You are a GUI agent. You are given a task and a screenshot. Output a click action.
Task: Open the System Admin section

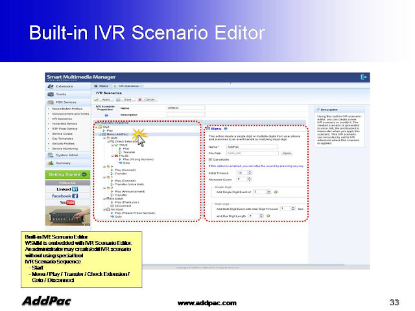(x=67, y=155)
